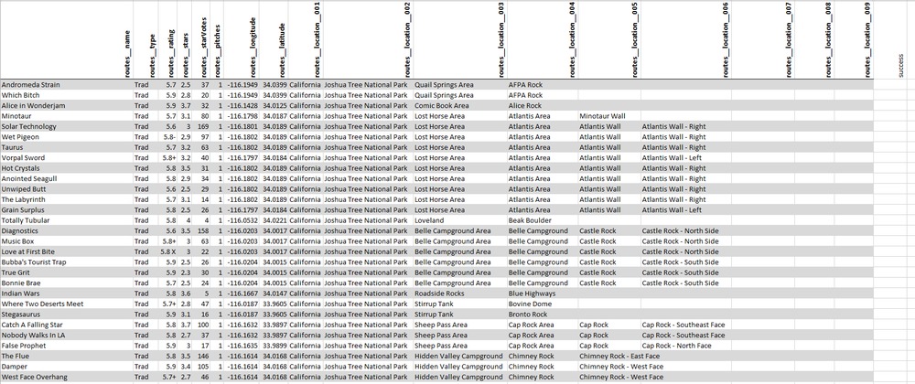915x384 pixels.
Task: Click the 5.8 X rating cell
Action: (x=167, y=251)
